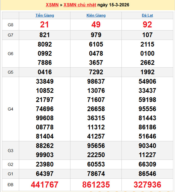175x192 pixels.
Task: Click the G8 row label
Action: tap(11, 25)
